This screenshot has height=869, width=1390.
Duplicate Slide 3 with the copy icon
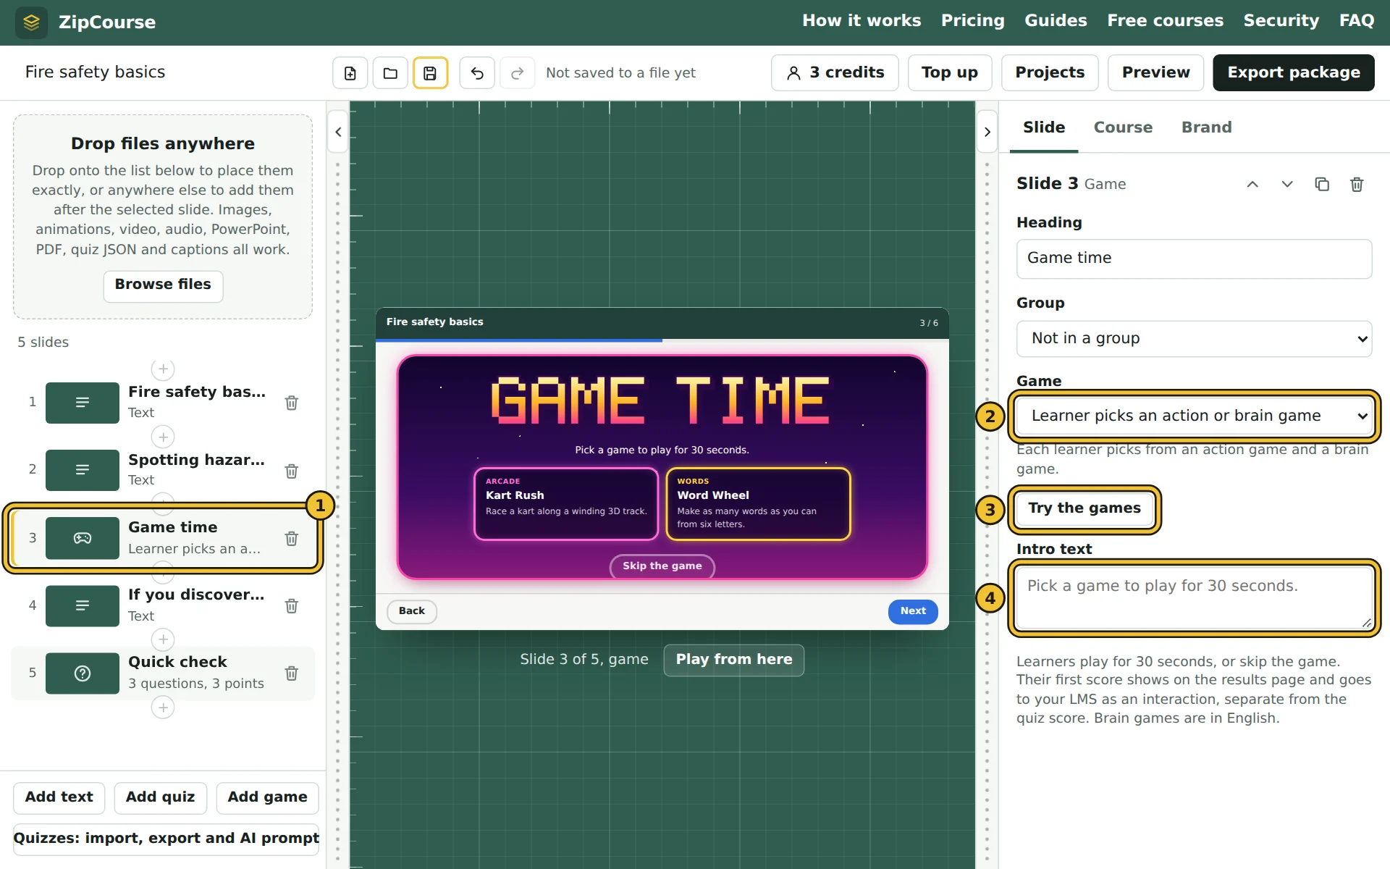tap(1322, 184)
